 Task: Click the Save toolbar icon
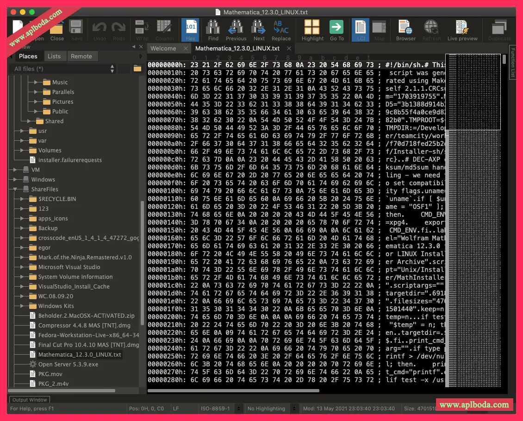tap(76, 30)
